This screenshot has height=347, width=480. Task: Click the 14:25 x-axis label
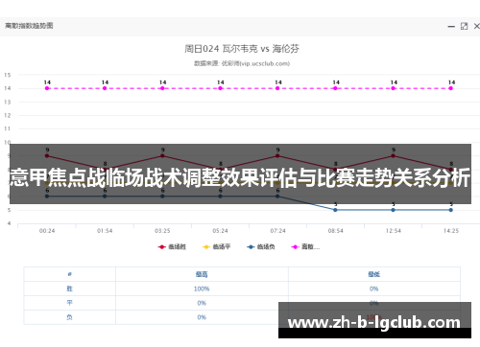tap(451, 231)
